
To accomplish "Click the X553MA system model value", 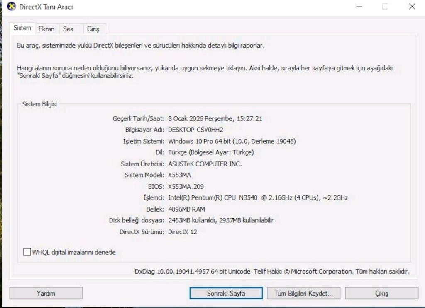I will coord(179,175).
